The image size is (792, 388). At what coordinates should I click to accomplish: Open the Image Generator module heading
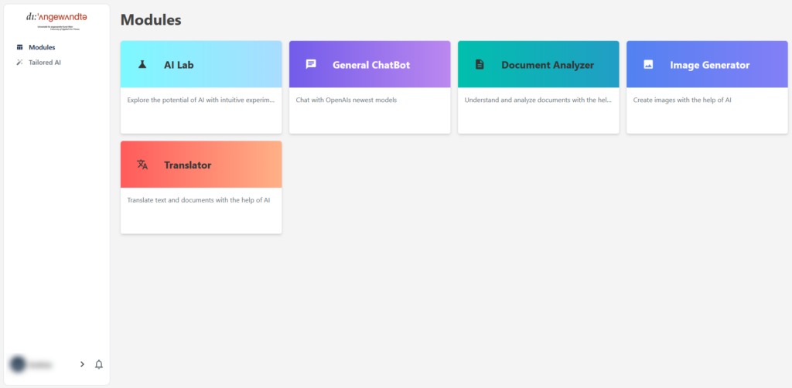[709, 65]
